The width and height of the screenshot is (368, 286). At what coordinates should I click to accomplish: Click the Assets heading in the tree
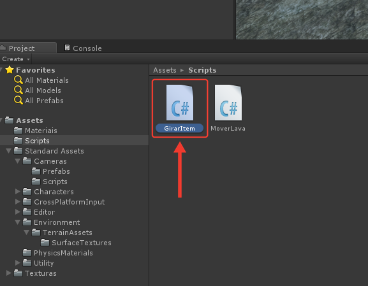point(29,120)
